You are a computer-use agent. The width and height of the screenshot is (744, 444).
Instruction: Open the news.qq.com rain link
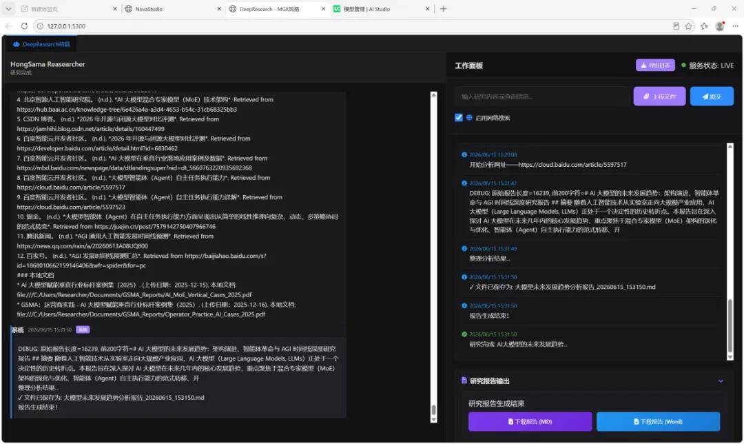coord(82,246)
